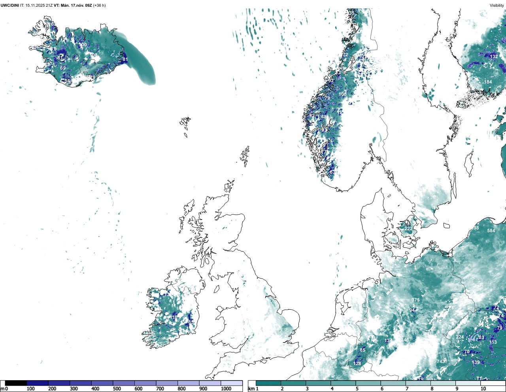Click the '94' value below 375
Image resolution: width=506 pixels, height=392 pixels.
coord(412,310)
